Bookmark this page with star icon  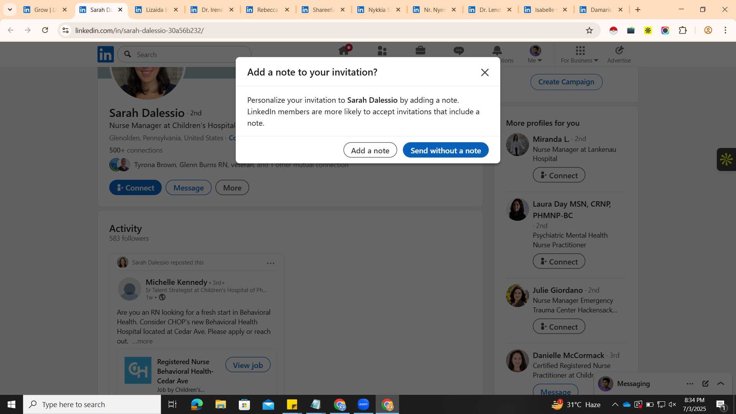coord(589,30)
